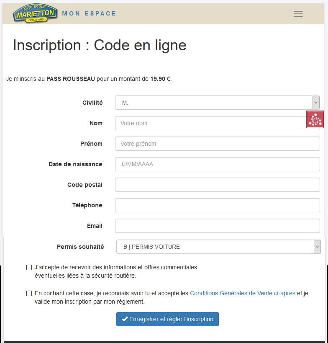Select the Civilité combo box showing M.
328x343 pixels.
(x=213, y=103)
